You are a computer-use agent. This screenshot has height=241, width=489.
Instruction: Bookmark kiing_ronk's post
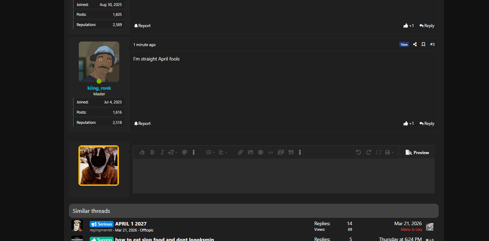coord(423,44)
